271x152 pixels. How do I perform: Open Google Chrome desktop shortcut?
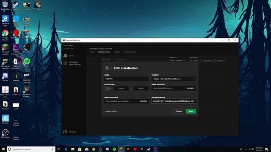(5, 35)
